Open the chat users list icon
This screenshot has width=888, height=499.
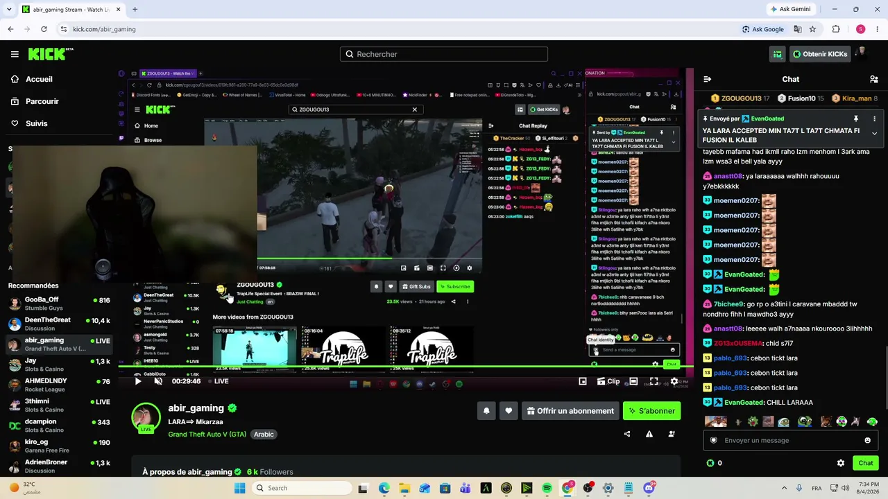(x=873, y=80)
